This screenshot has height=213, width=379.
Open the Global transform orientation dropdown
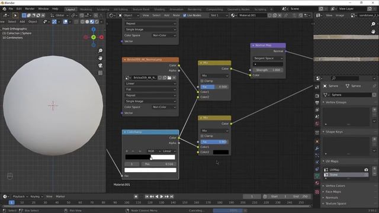coord(59,15)
